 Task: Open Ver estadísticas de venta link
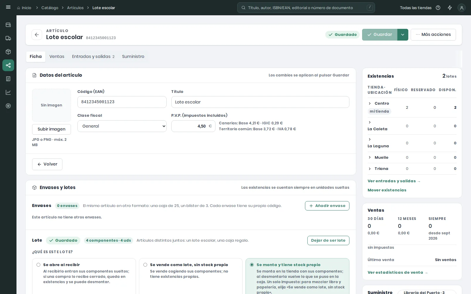pyautogui.click(x=397, y=273)
